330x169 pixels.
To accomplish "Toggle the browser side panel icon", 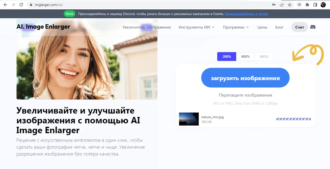I will [x=315, y=5].
